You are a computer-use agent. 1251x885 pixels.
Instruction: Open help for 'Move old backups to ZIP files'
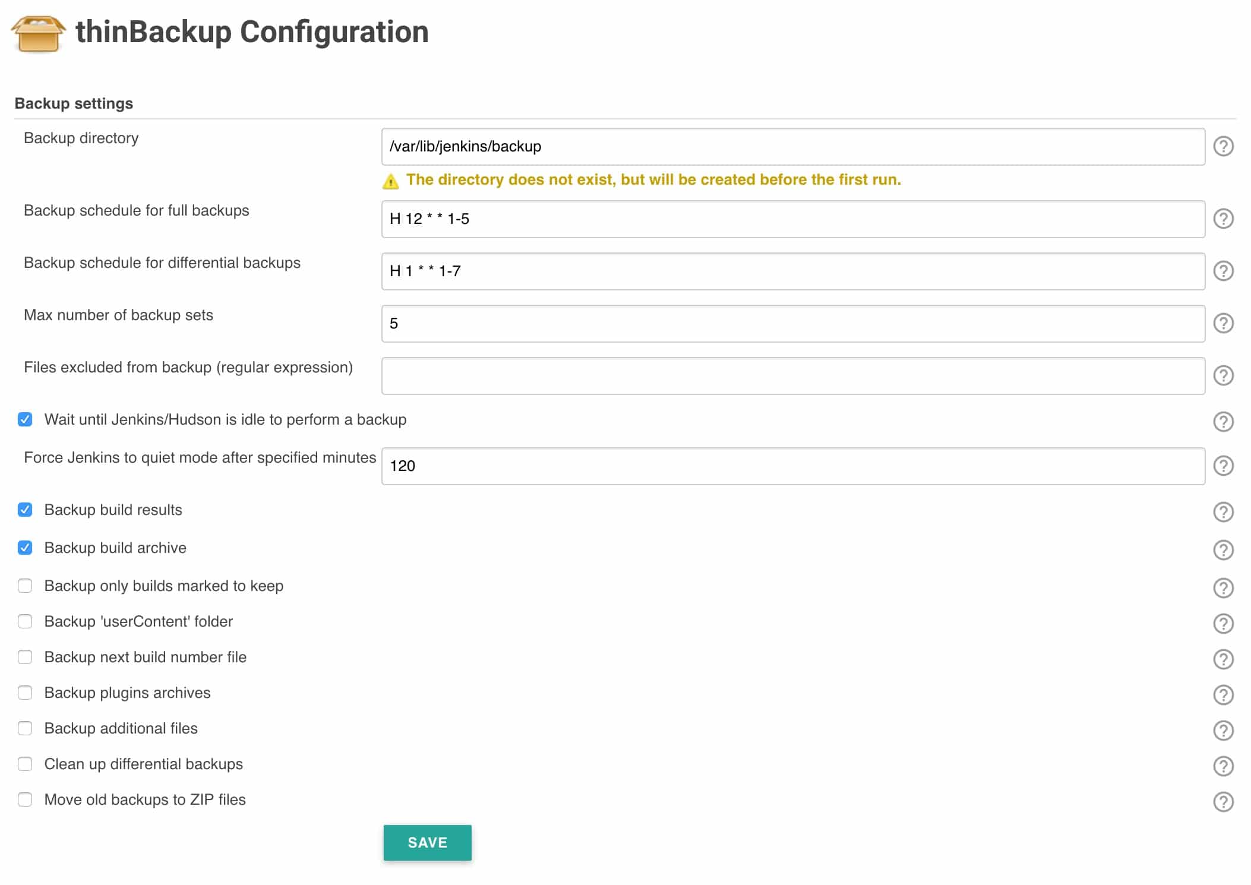pos(1224,800)
